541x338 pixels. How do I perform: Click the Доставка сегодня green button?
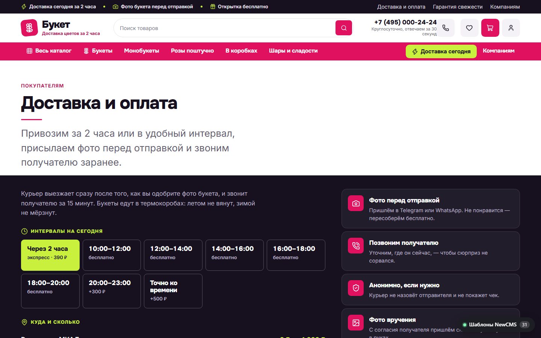click(x=441, y=51)
